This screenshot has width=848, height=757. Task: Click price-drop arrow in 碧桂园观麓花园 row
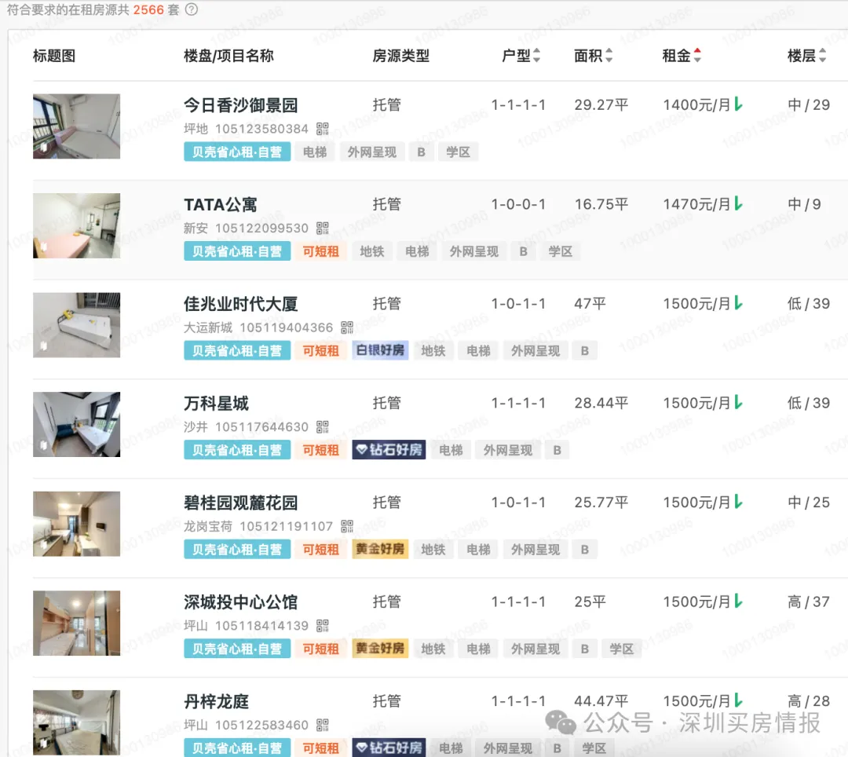click(739, 503)
